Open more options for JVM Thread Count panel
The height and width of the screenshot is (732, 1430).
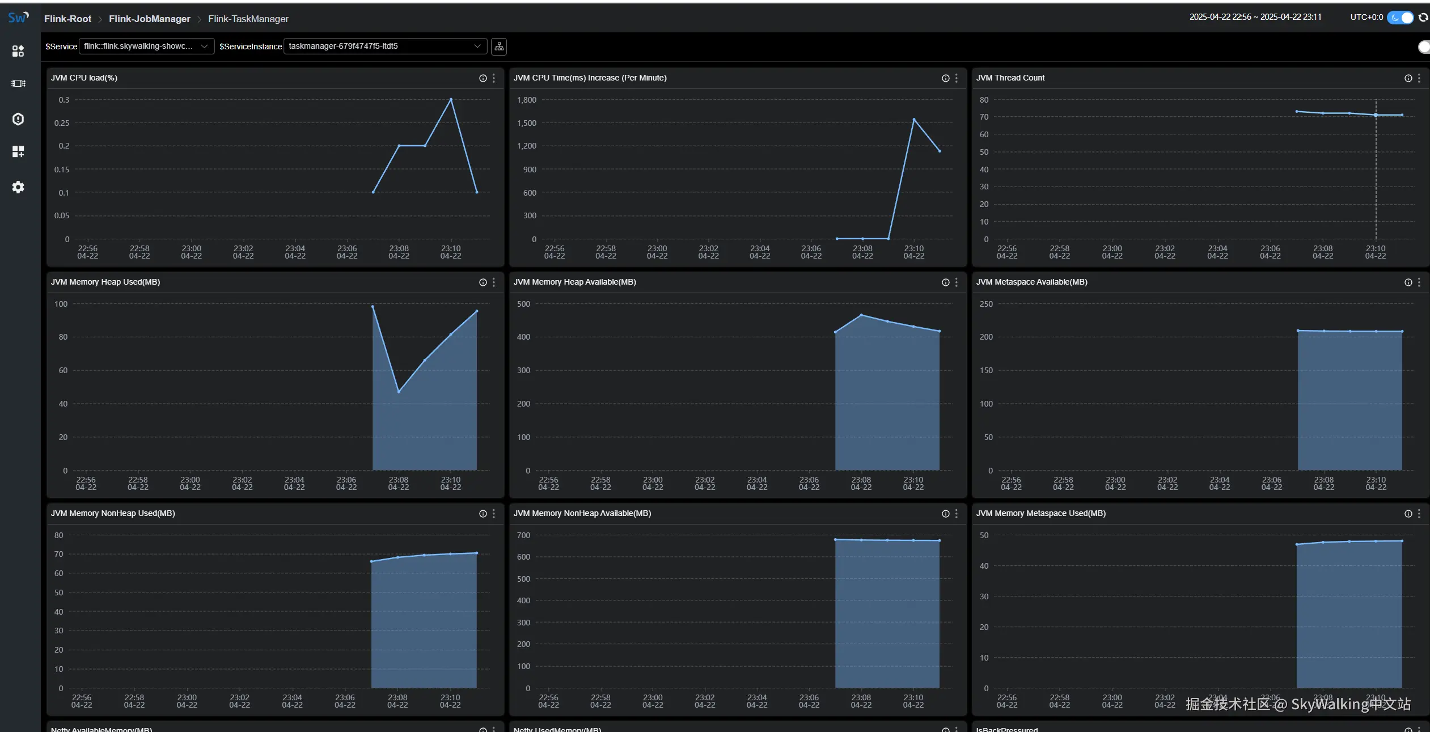1419,78
